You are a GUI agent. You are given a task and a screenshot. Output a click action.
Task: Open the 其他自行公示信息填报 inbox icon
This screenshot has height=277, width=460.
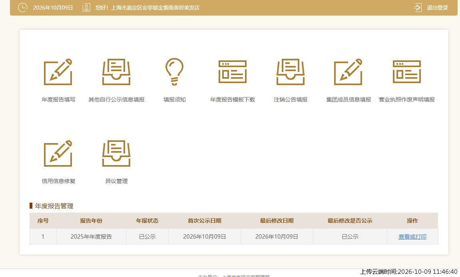(116, 72)
